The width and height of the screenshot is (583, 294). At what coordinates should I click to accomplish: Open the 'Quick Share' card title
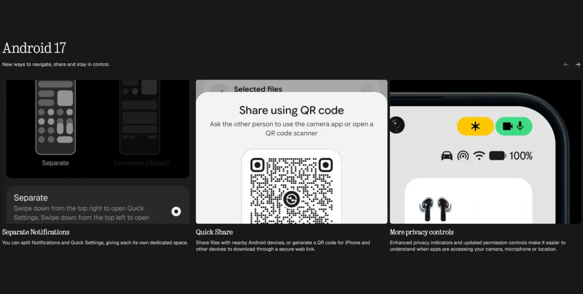pos(214,232)
